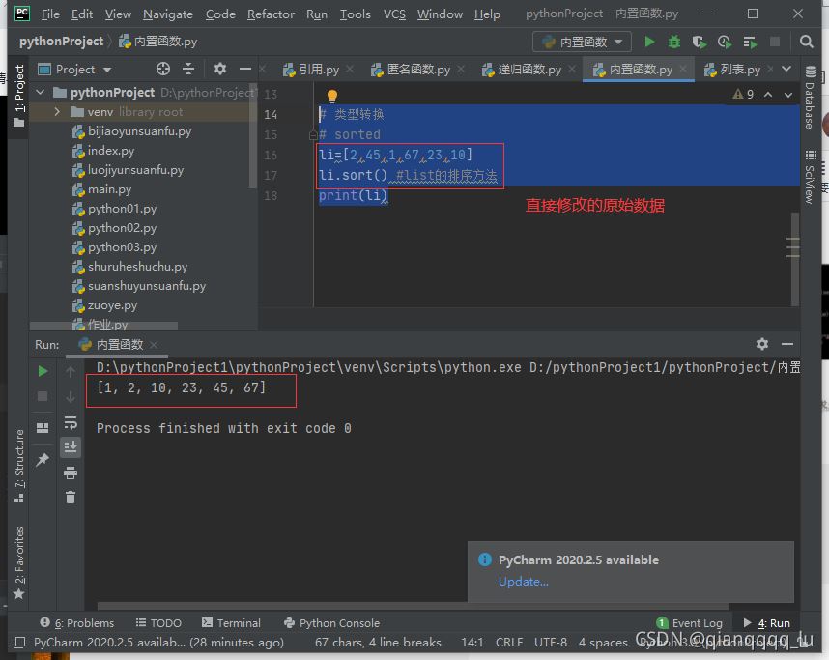Open Search Everywhere magnifier icon
Screen dimensions: 829x660
pyautogui.click(x=806, y=42)
